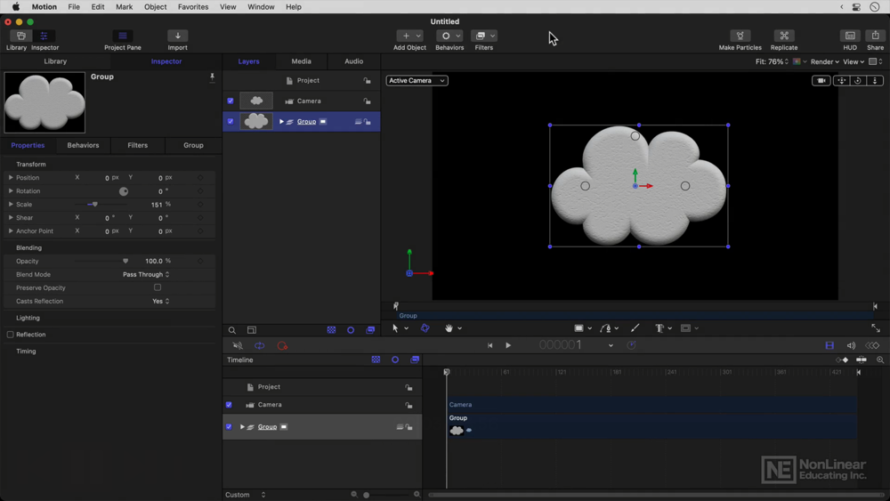Open the Favorites menu
The image size is (890, 501).
click(x=193, y=7)
